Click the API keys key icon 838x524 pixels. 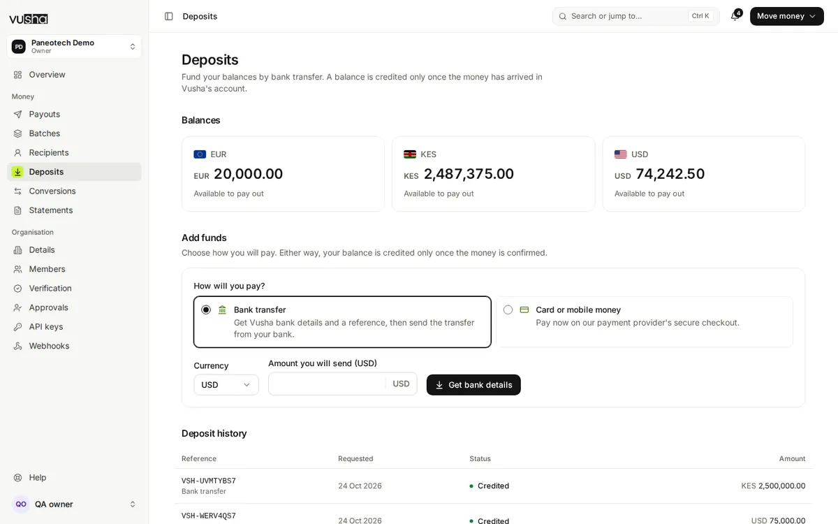(x=17, y=327)
